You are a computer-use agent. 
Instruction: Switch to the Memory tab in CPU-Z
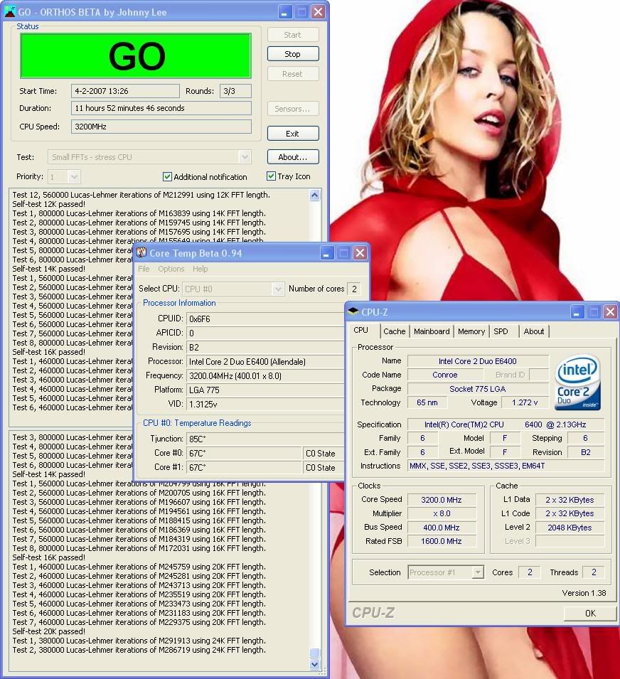click(x=471, y=331)
